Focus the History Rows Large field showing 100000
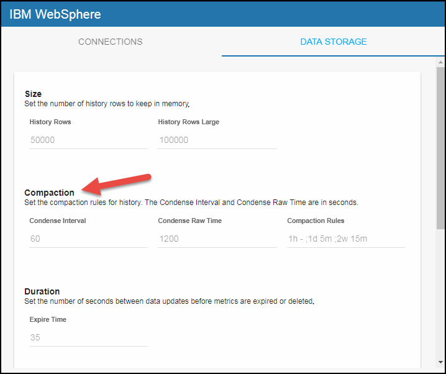 217,140
